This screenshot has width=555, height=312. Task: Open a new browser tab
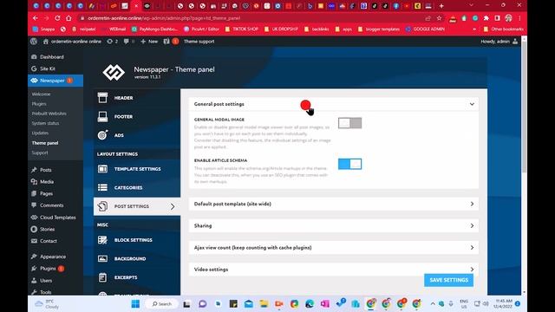point(441,6)
